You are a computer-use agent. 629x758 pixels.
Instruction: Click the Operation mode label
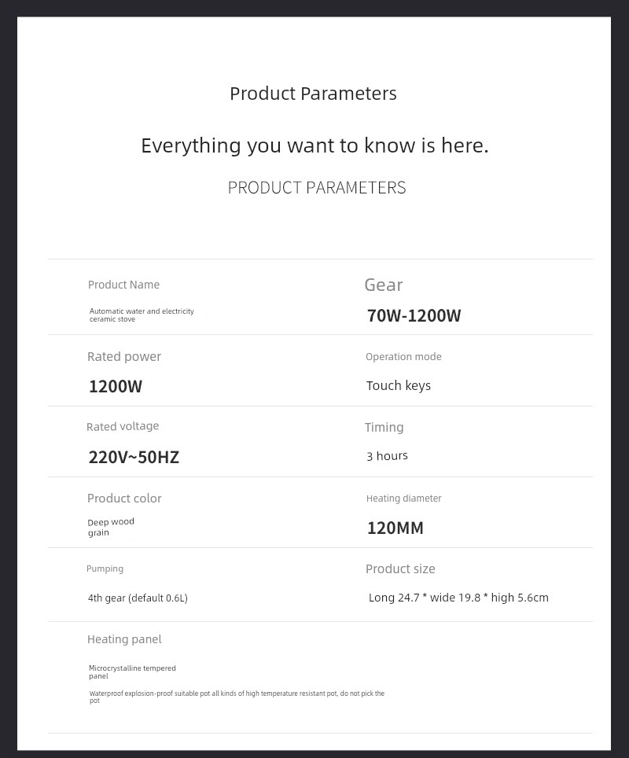coord(403,356)
